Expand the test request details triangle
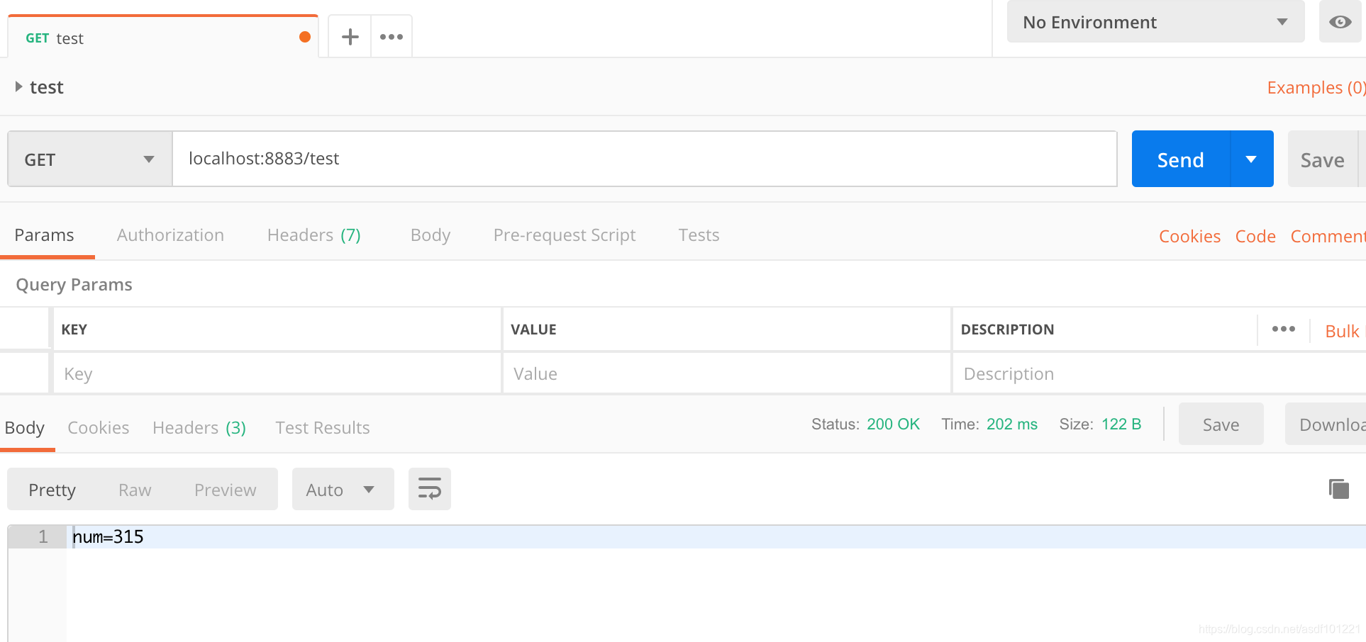This screenshot has width=1366, height=642. [x=19, y=86]
